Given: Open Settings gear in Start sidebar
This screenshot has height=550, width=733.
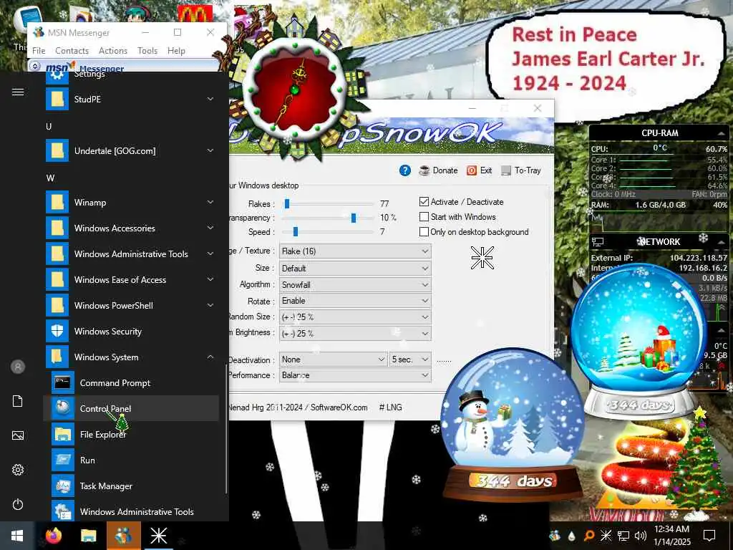Looking at the screenshot, I should (18, 470).
